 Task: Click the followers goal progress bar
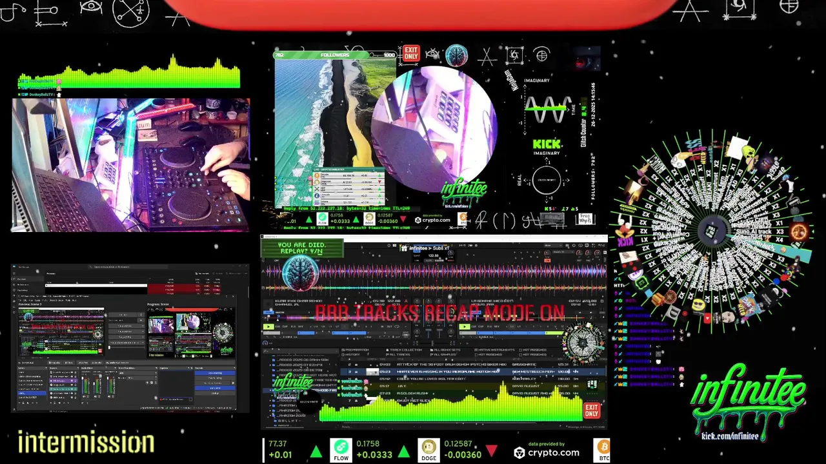[x=336, y=55]
